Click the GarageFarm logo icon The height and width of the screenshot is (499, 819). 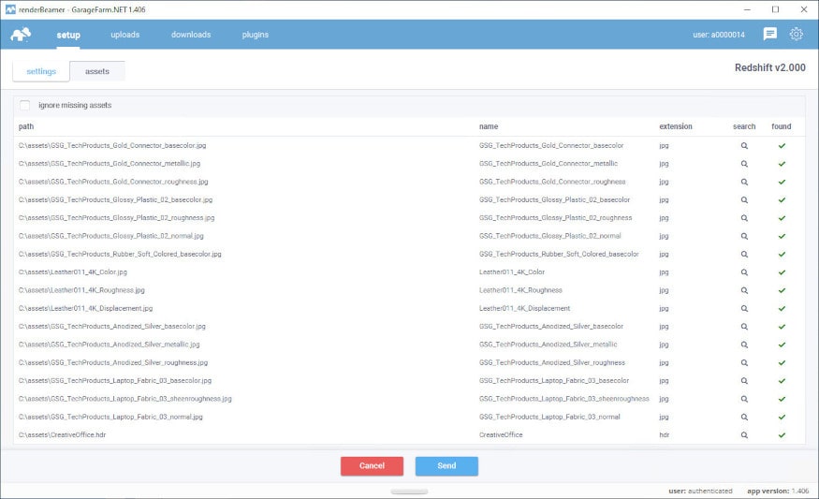point(21,35)
